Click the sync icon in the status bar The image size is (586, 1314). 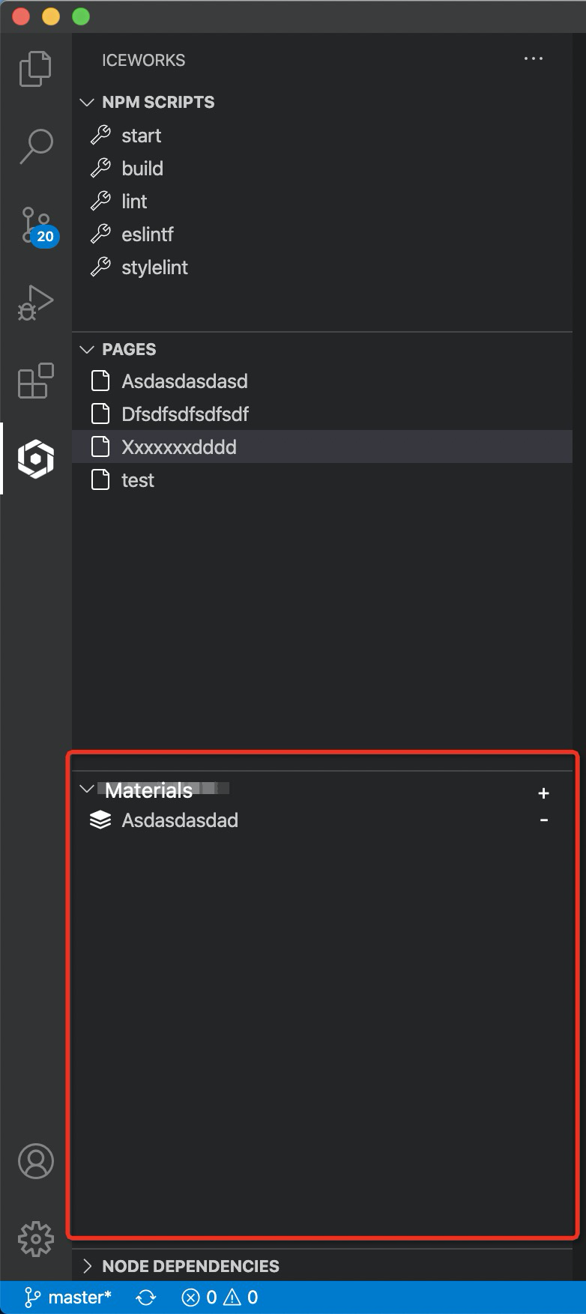tap(145, 1297)
